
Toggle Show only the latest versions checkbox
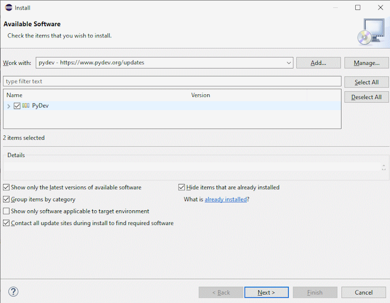(6, 187)
